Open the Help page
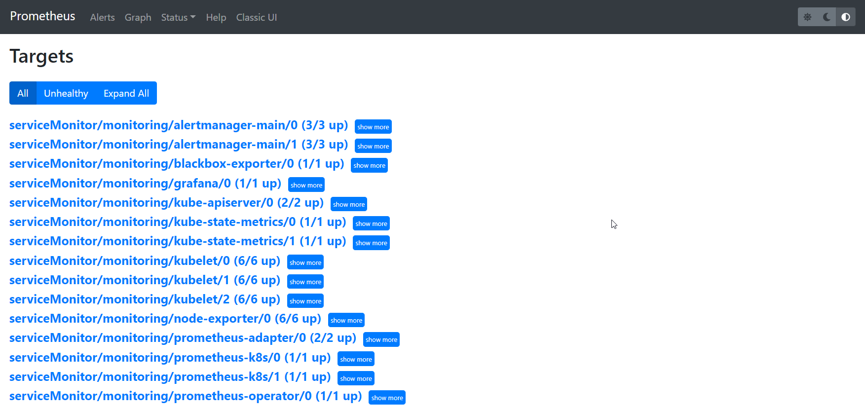Screen dimensions: 865x410 [216, 17]
